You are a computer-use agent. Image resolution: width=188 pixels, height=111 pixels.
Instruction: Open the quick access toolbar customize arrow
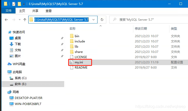(x=24, y=4)
